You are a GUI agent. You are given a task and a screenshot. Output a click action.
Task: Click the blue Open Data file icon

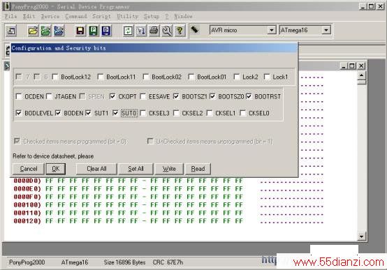pos(59,31)
